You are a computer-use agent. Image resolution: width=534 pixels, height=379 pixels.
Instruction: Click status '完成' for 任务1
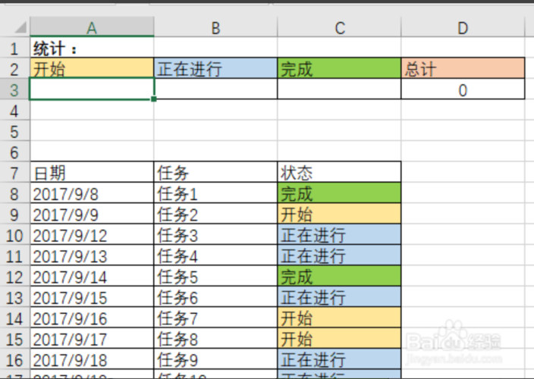coord(340,193)
